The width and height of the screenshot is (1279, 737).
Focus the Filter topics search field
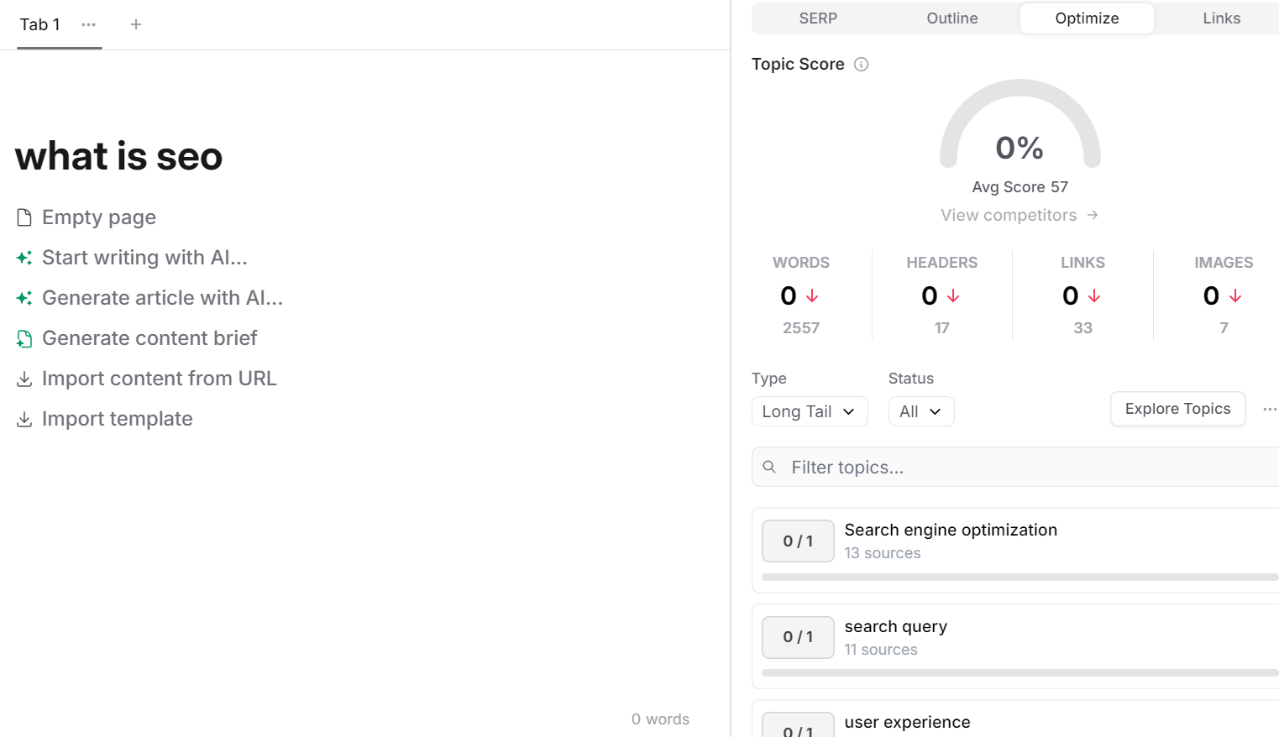1015,467
